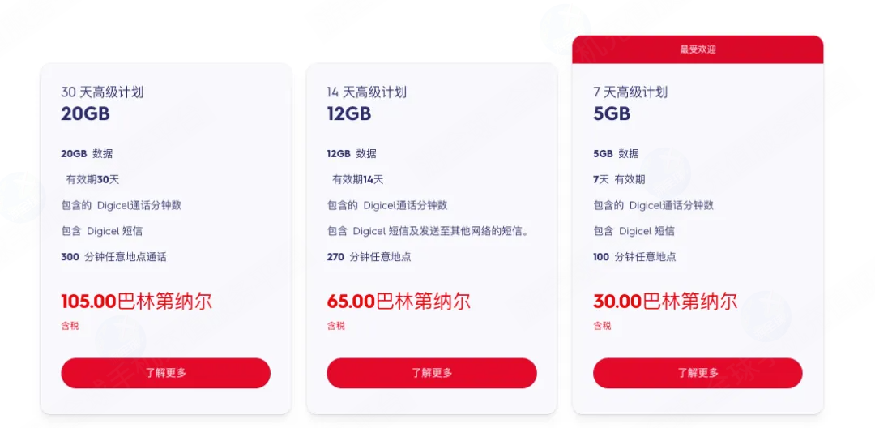Click the 14 天高级计划 title
Viewport: 875px width, 428px height.
[x=366, y=92]
